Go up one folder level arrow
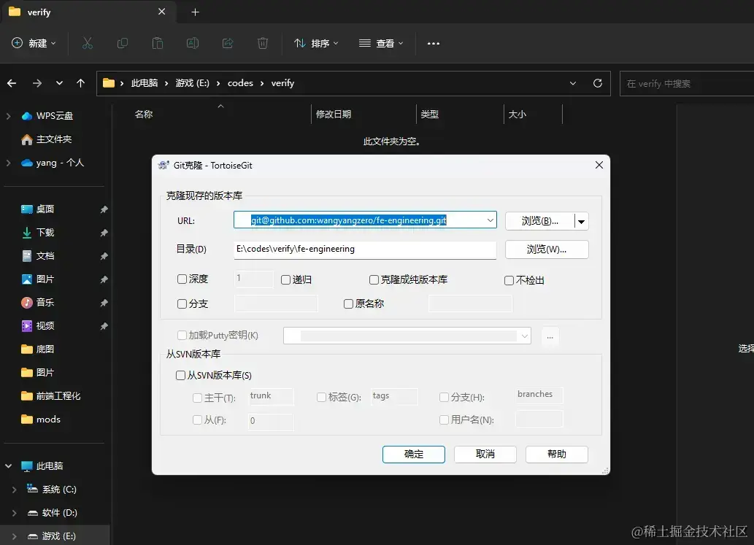754x545 pixels. point(81,83)
